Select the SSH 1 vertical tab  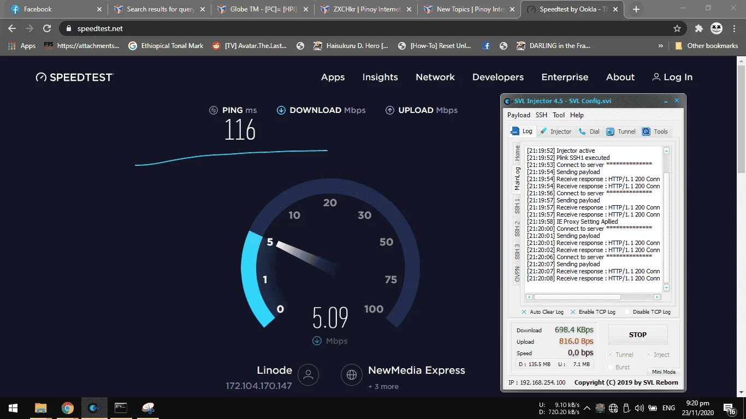(x=517, y=206)
